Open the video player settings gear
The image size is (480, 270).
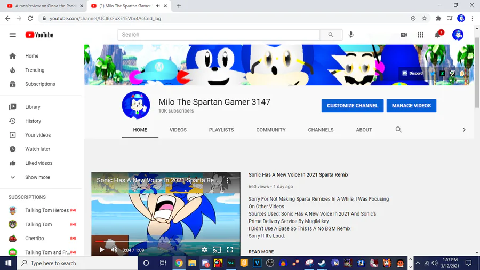tap(204, 250)
